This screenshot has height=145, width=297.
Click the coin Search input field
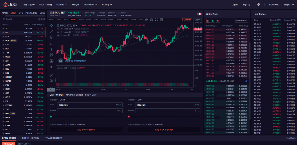19,19
